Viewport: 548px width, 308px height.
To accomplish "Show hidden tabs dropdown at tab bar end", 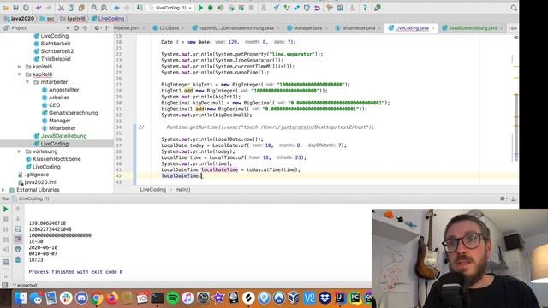I will pos(512,28).
